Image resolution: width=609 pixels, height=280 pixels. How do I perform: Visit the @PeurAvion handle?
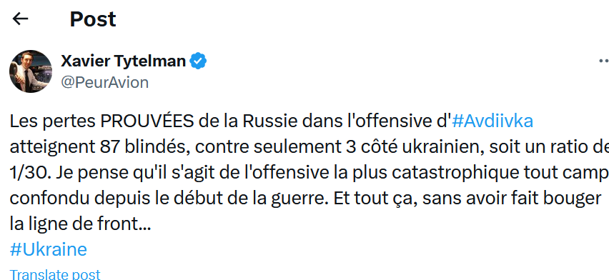[105, 82]
